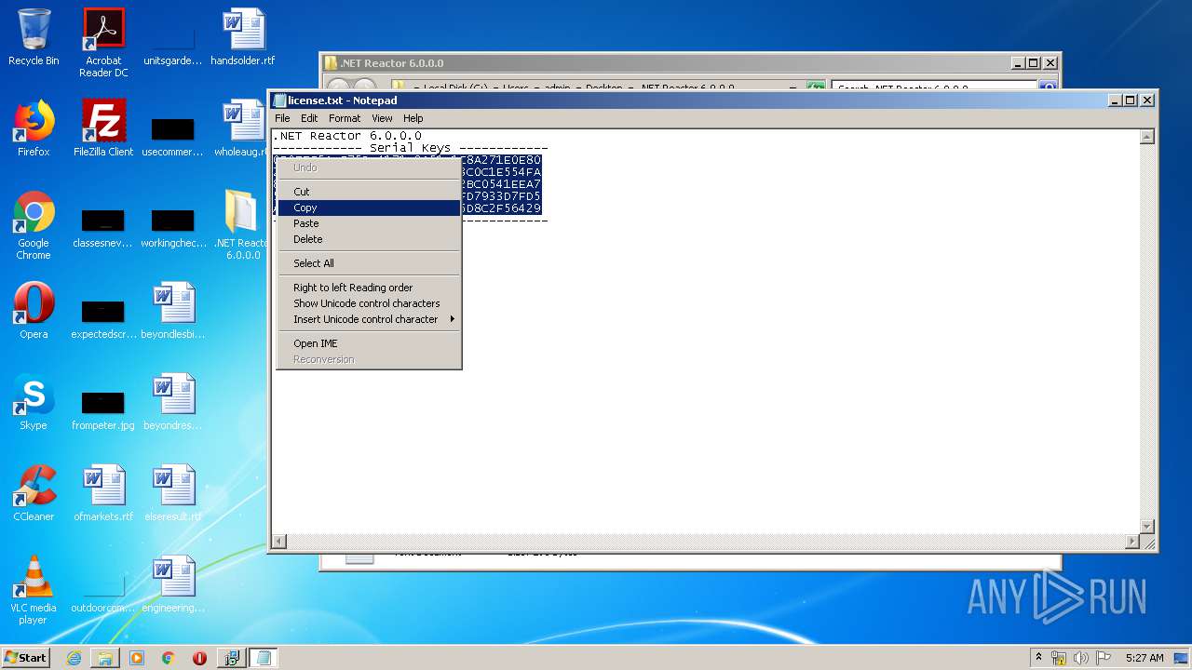
Task: Open Notepad Format menu
Action: (345, 118)
